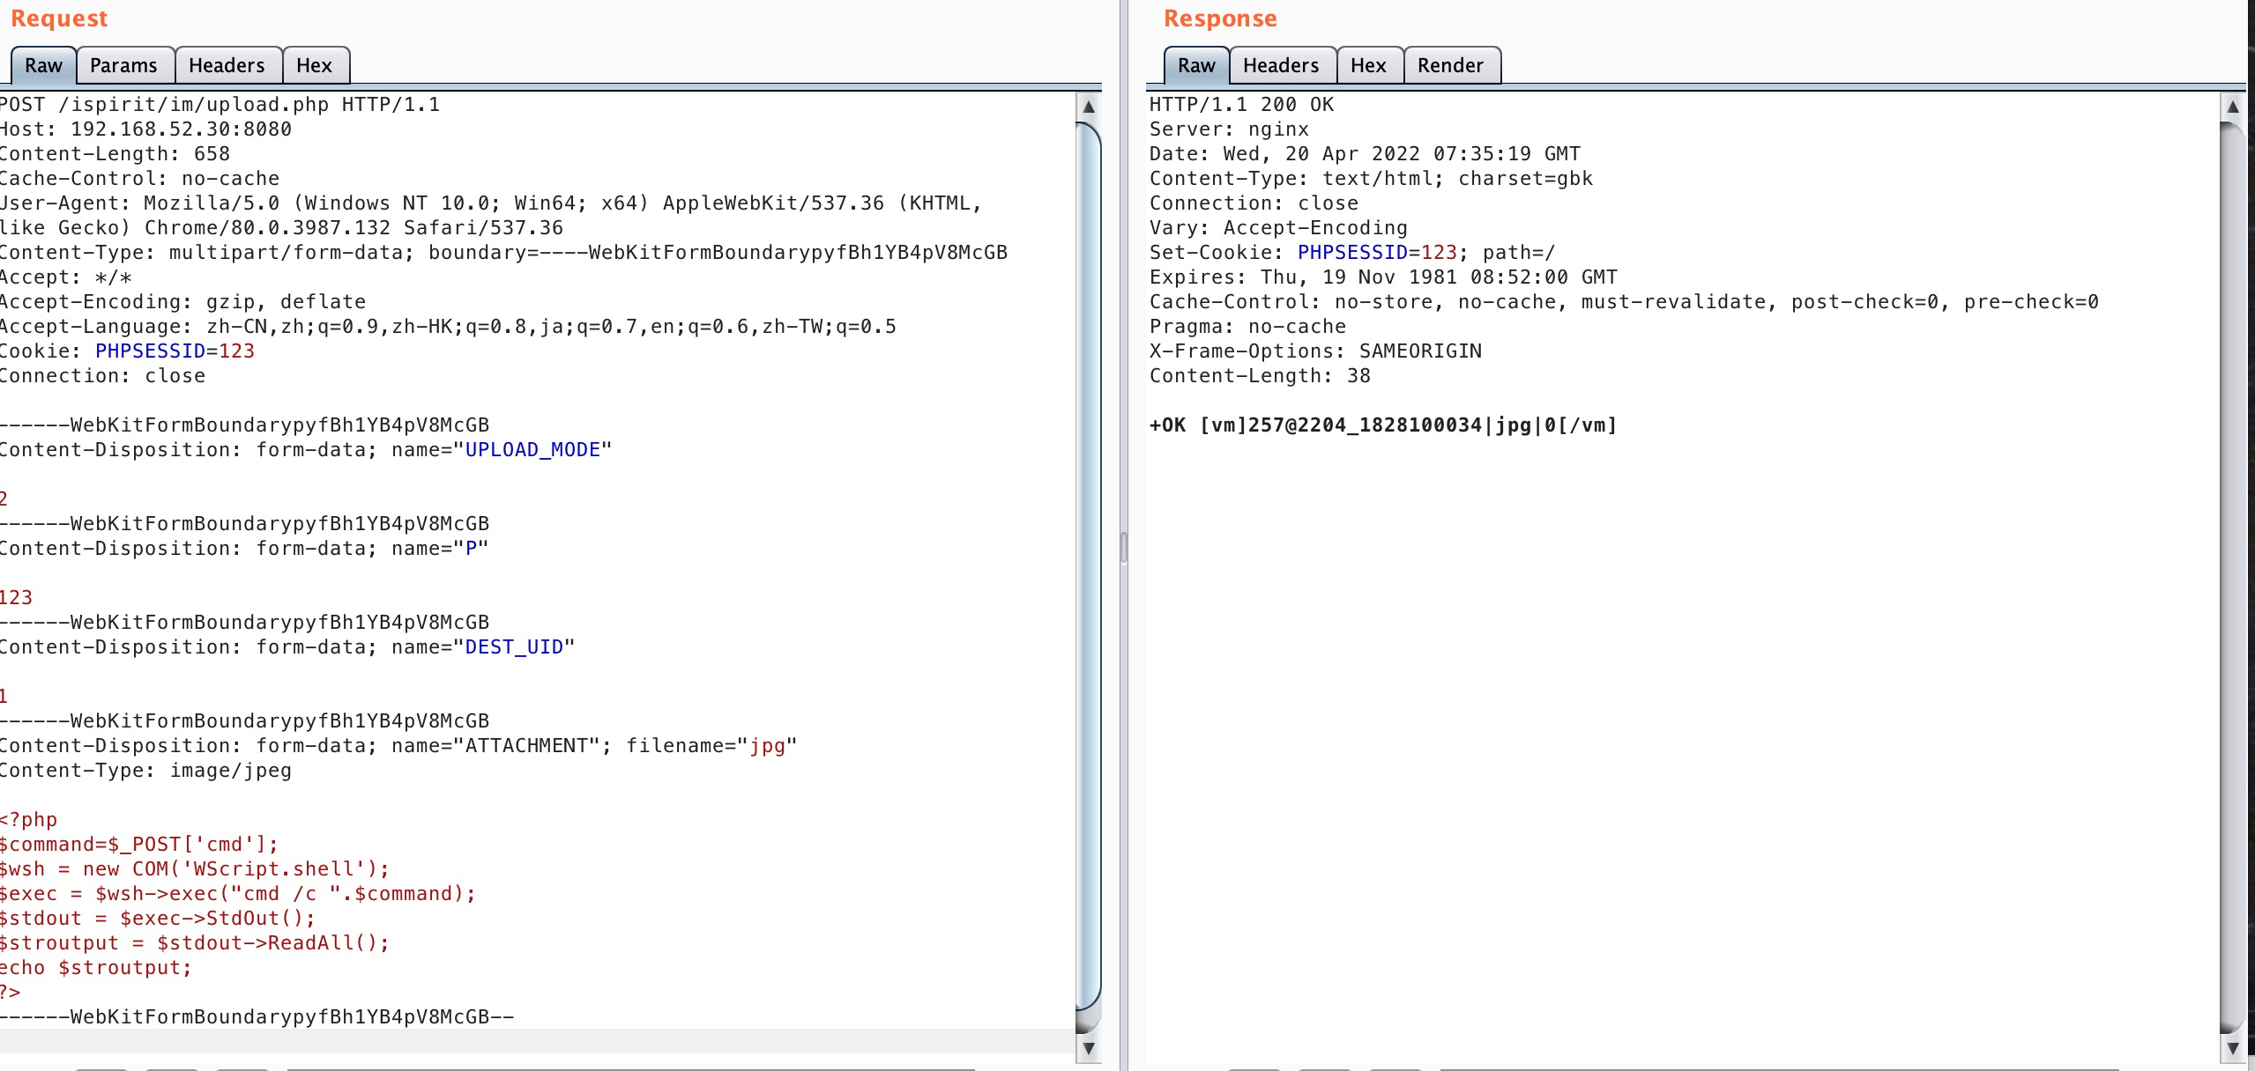Screen dimensions: 2255x1071
Task: Click the '+OK [vm]257@2204_1828100034' response body
Action: point(1383,425)
